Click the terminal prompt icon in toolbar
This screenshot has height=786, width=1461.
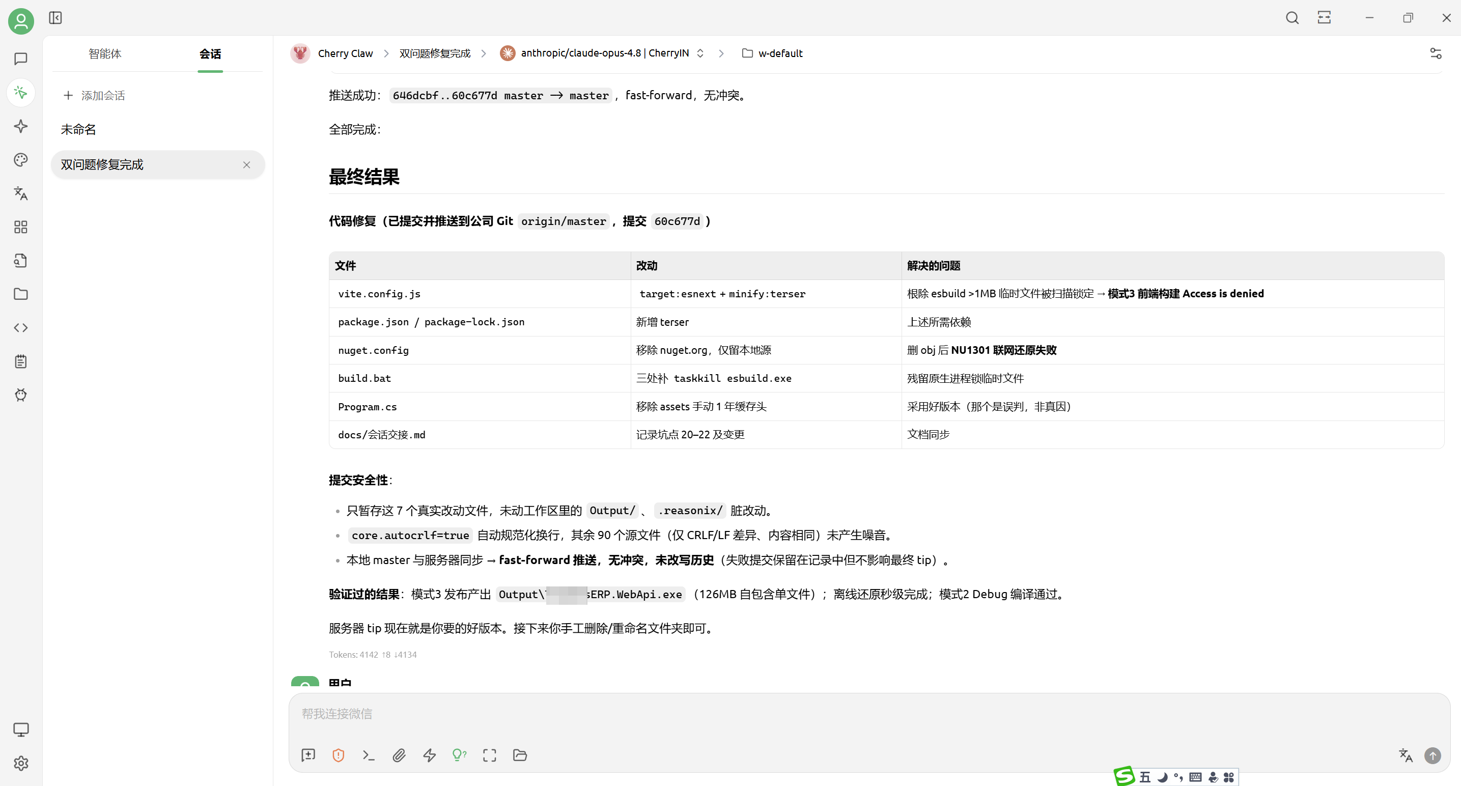click(369, 755)
